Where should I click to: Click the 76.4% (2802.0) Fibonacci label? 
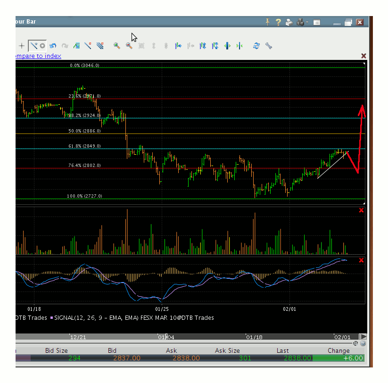(x=85, y=166)
